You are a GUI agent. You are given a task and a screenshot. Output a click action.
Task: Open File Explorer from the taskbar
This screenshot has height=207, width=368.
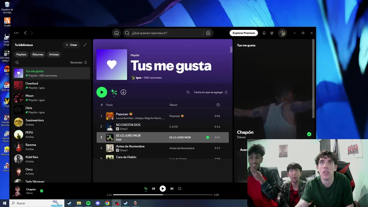pos(79,203)
